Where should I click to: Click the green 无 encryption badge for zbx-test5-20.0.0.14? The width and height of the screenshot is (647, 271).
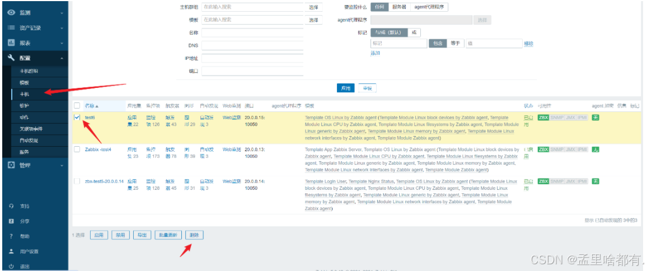point(596,181)
